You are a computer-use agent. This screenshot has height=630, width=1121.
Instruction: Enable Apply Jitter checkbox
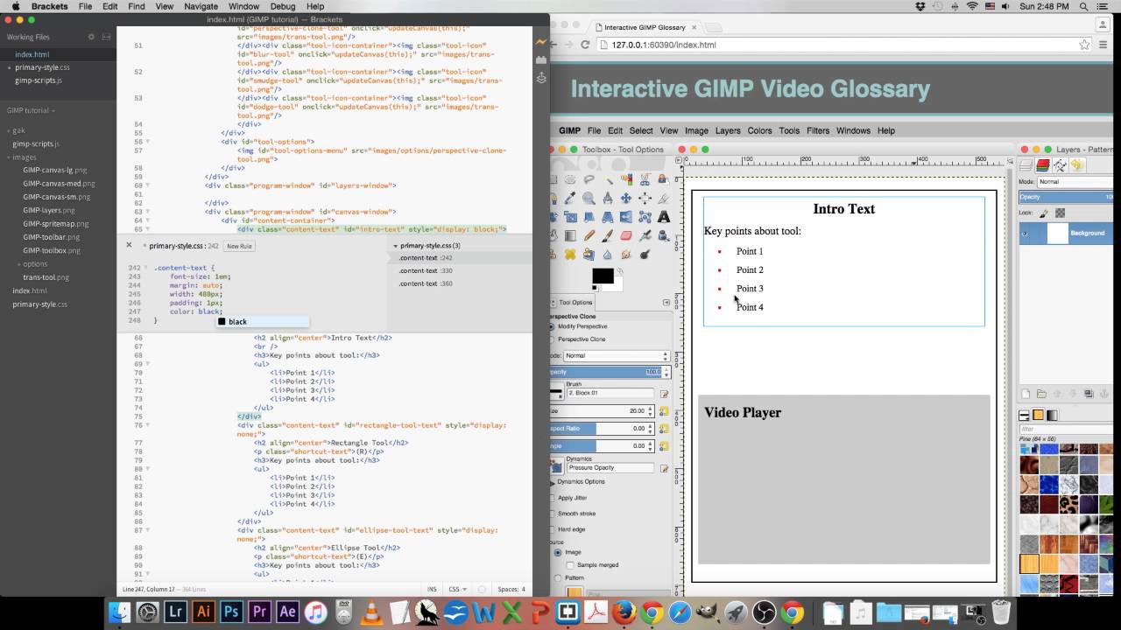[553, 498]
